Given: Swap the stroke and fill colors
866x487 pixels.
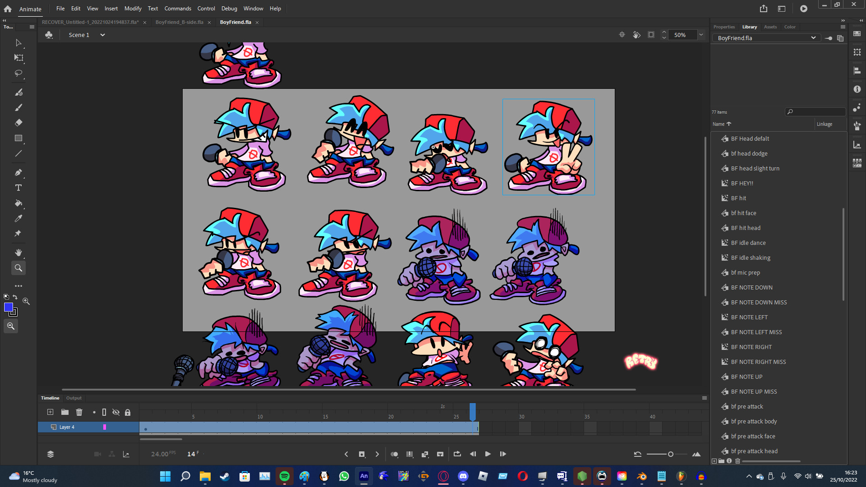Looking at the screenshot, I should point(15,297).
